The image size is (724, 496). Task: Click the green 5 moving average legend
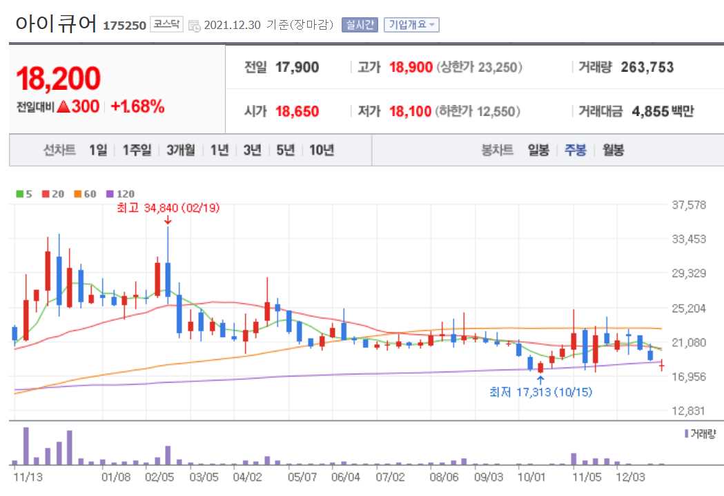(x=24, y=193)
